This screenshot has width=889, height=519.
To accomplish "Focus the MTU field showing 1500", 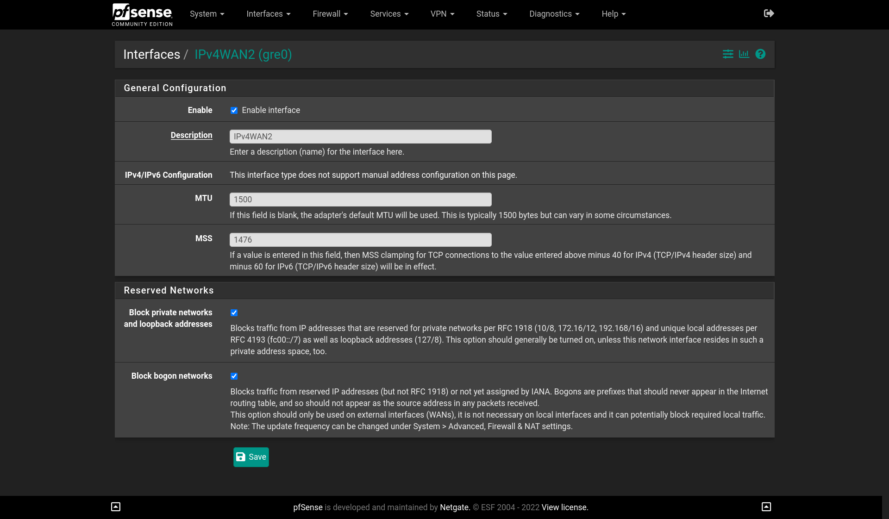I will coord(361,200).
